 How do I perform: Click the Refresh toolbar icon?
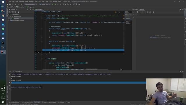pyautogui.click(x=12, y=4)
